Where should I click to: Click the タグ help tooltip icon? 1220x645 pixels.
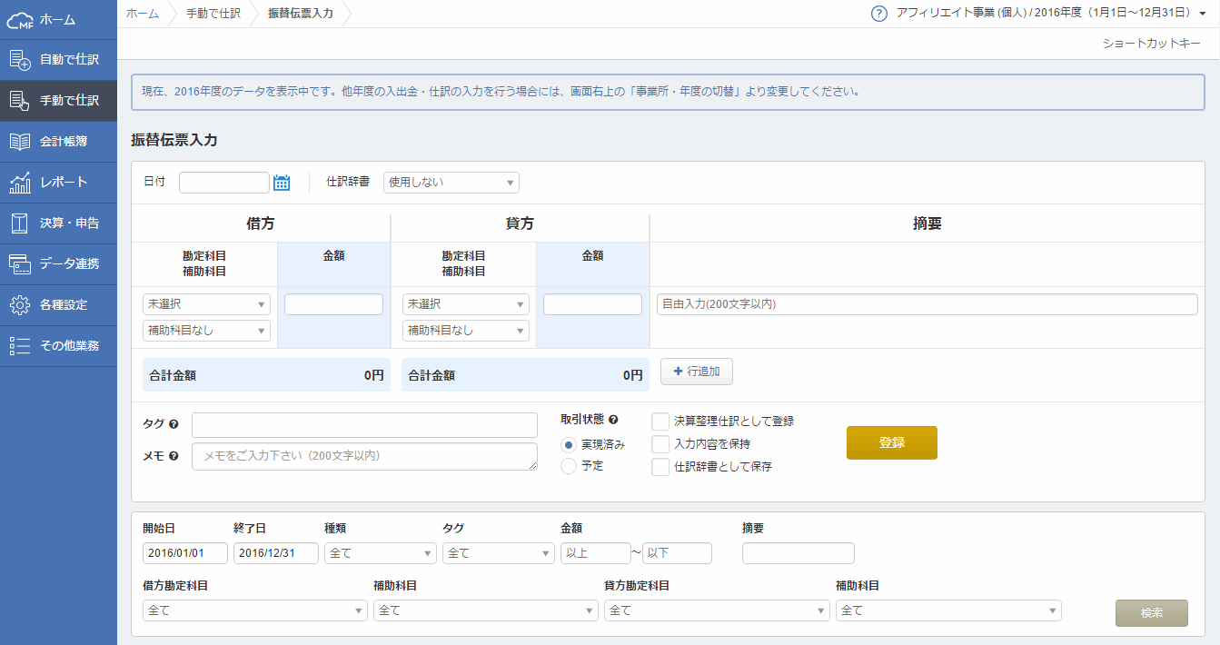[174, 424]
